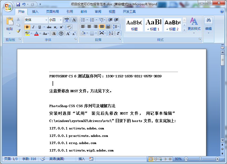The height and width of the screenshot is (164, 227).
Task: Click the 更改样式 button
Action: tap(194, 26)
